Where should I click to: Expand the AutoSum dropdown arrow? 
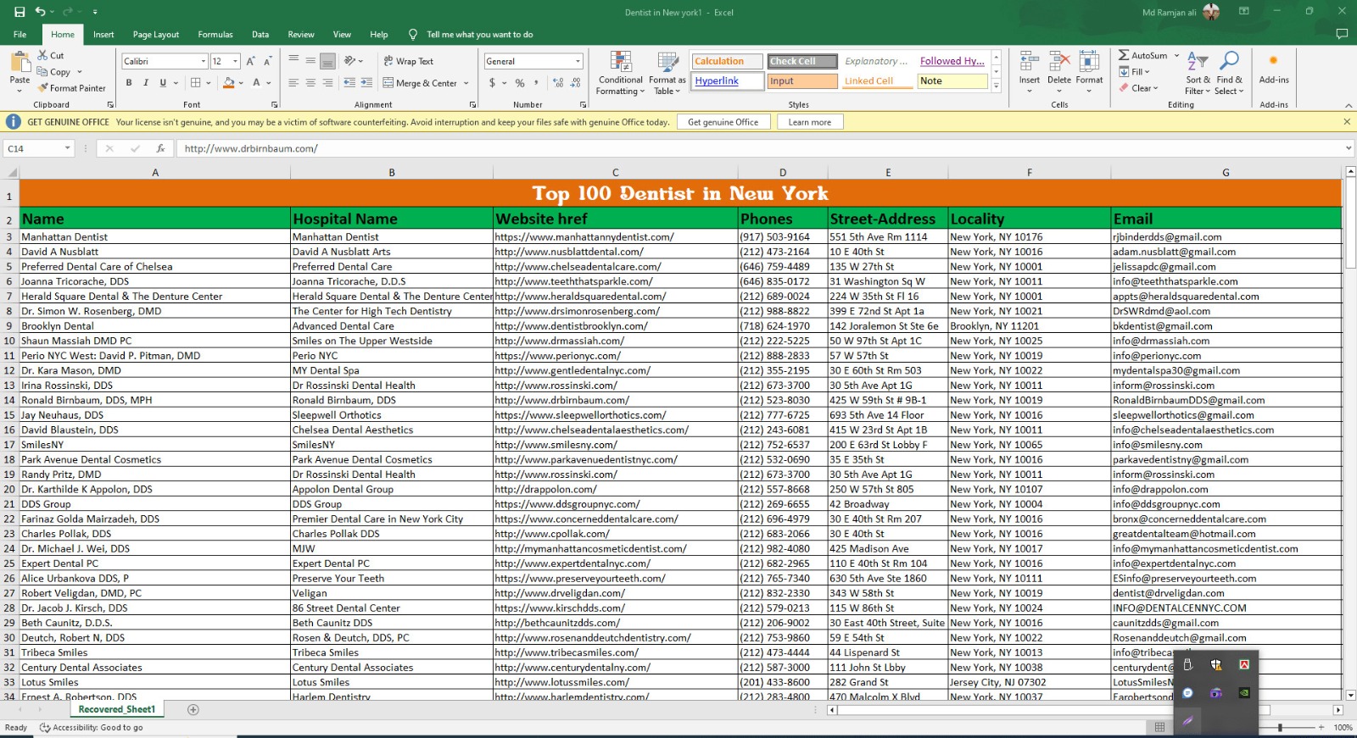coord(1176,55)
